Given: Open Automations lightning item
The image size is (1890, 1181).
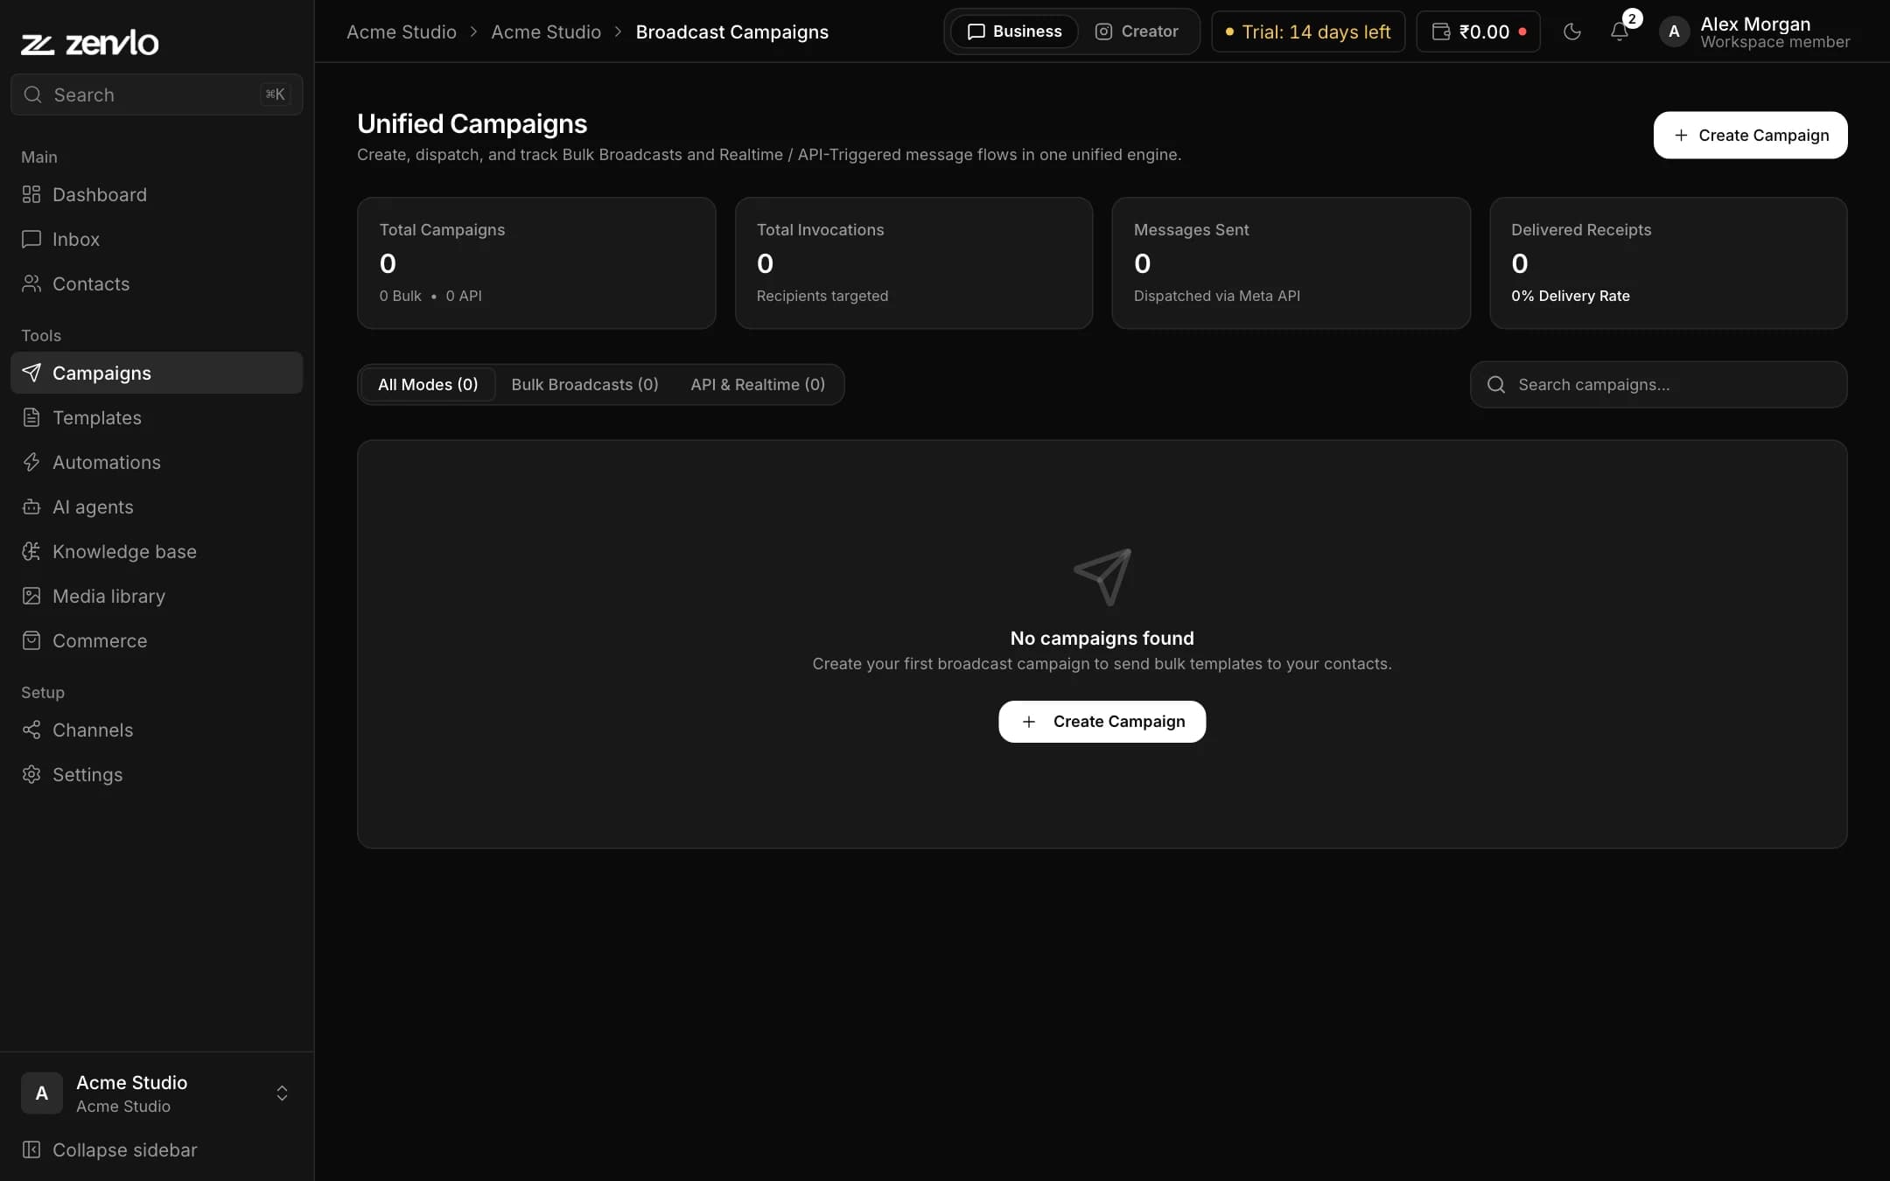Looking at the screenshot, I should point(157,462).
